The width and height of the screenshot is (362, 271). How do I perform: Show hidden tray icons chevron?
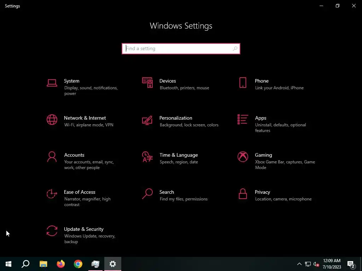(299, 264)
